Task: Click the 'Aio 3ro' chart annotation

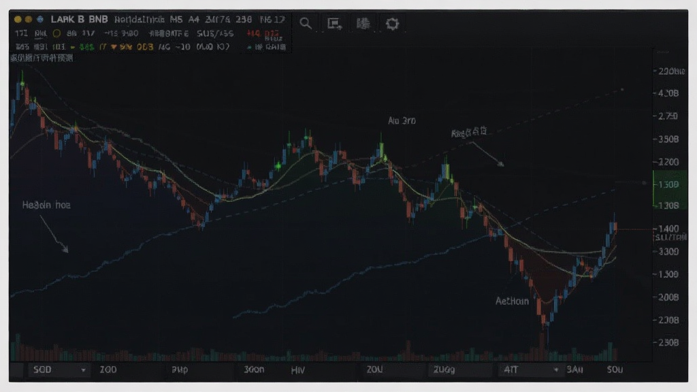Action: 402,120
